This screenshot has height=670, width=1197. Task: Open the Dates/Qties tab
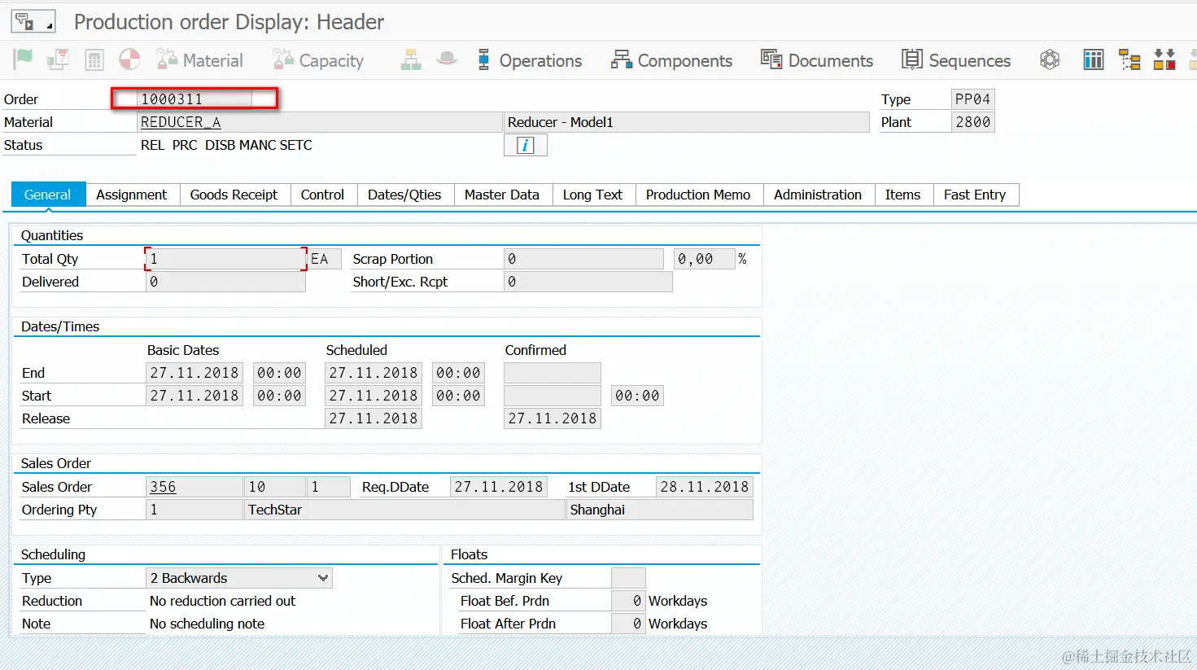tap(404, 195)
